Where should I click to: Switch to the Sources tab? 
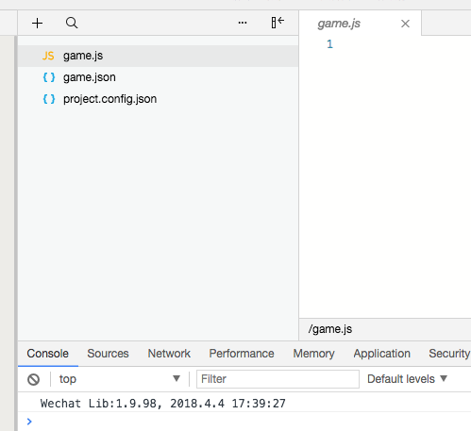108,354
